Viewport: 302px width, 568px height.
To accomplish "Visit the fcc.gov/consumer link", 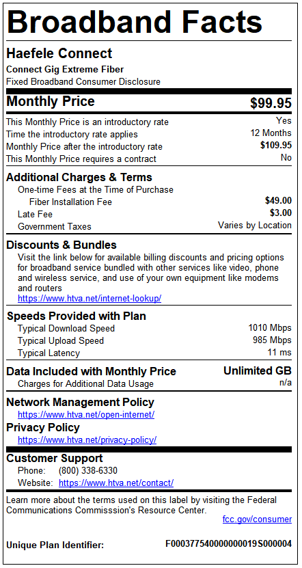I will pyautogui.click(x=257, y=519).
